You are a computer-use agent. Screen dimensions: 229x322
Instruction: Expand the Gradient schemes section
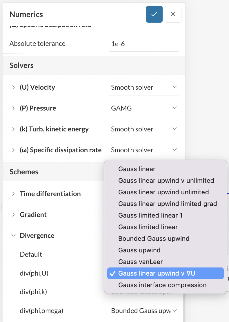point(13,215)
